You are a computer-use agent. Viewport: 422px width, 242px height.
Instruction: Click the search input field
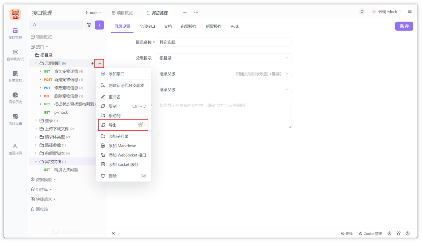point(57,25)
